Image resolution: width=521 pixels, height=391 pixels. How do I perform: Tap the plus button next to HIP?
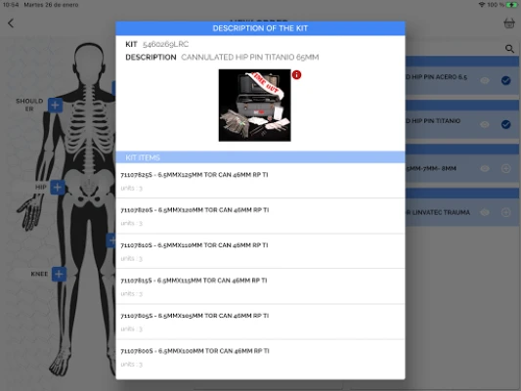[x=57, y=187]
